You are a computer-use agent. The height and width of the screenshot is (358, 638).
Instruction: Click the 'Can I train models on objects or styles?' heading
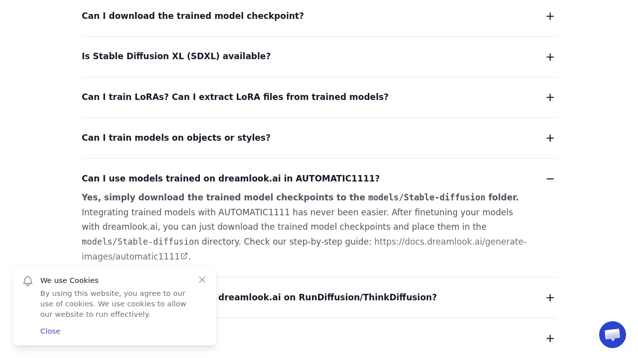click(x=176, y=138)
